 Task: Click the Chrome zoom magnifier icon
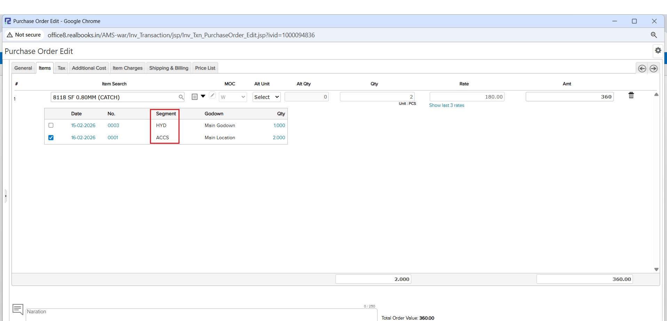(x=653, y=35)
